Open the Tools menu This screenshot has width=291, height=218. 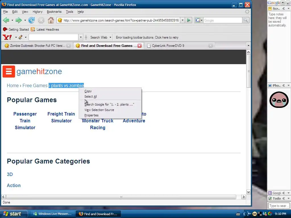[70, 12]
